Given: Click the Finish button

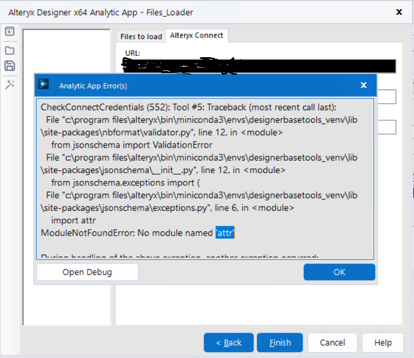Looking at the screenshot, I should pos(280,343).
